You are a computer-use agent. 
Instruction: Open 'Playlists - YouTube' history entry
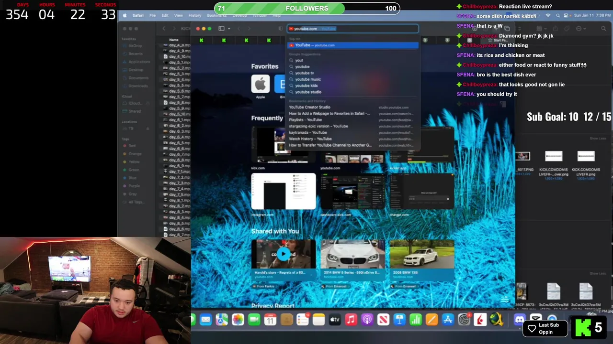click(352, 120)
